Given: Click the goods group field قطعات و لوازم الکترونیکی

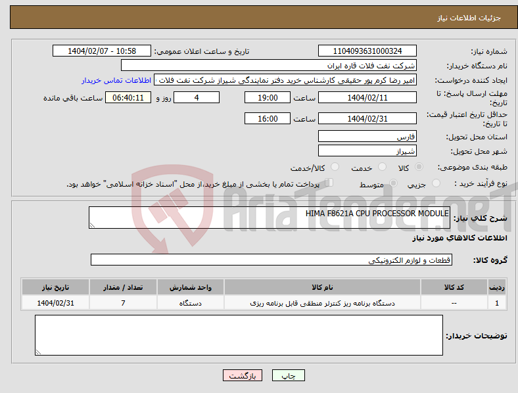Looking at the screenshot, I should 271,260.
